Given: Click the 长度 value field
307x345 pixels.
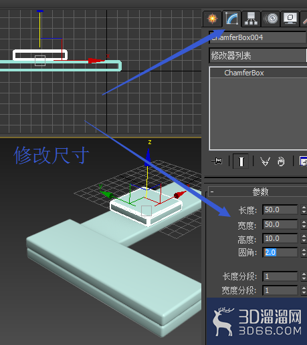Looking at the screenshot, I should (280, 210).
